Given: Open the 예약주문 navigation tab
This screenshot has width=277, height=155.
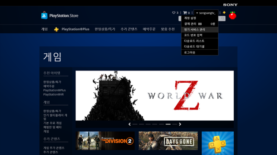Looking at the screenshot, I should (149, 29).
